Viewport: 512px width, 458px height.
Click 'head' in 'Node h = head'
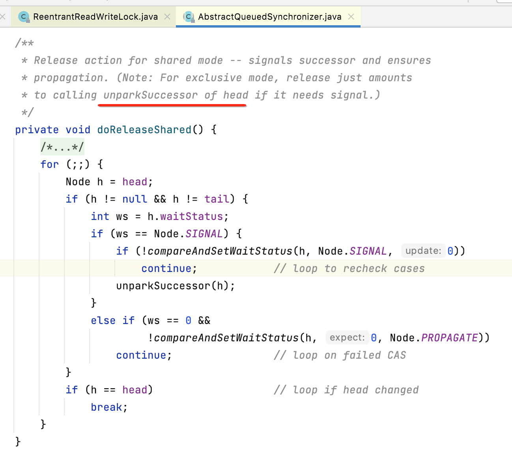tap(135, 182)
